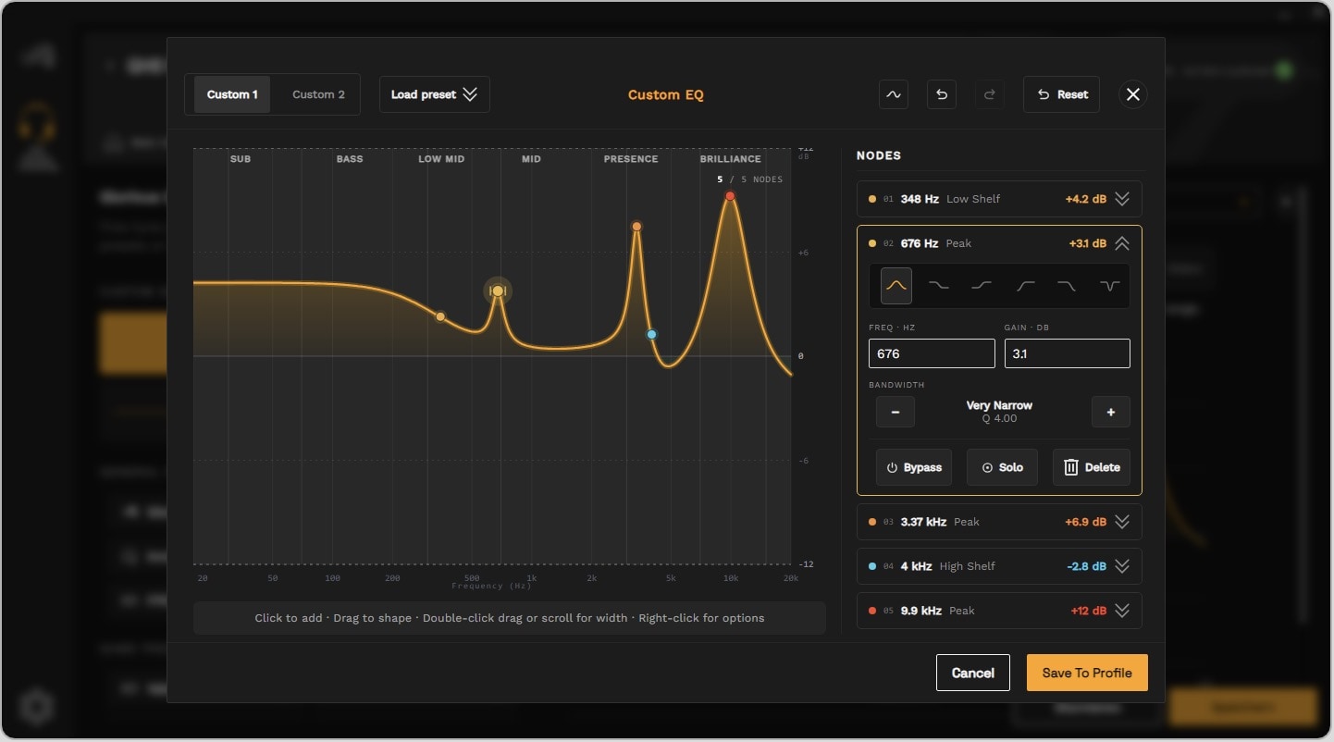Select the low shelf filter shape icon

coord(939,286)
